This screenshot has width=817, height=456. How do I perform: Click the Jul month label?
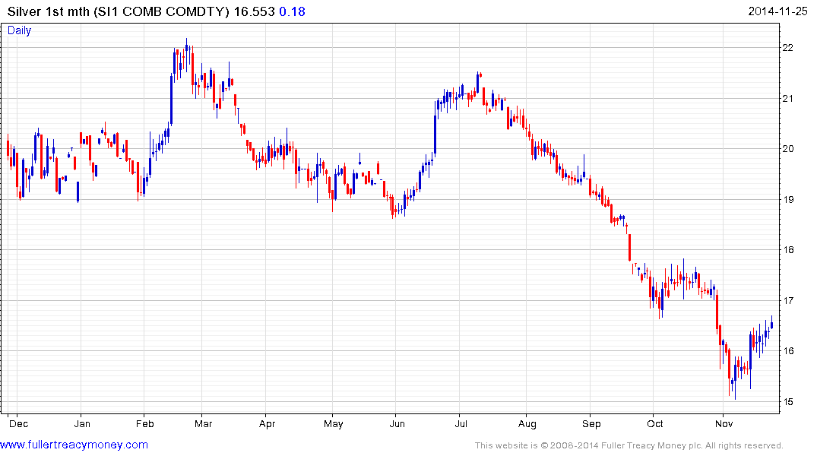[x=461, y=423]
